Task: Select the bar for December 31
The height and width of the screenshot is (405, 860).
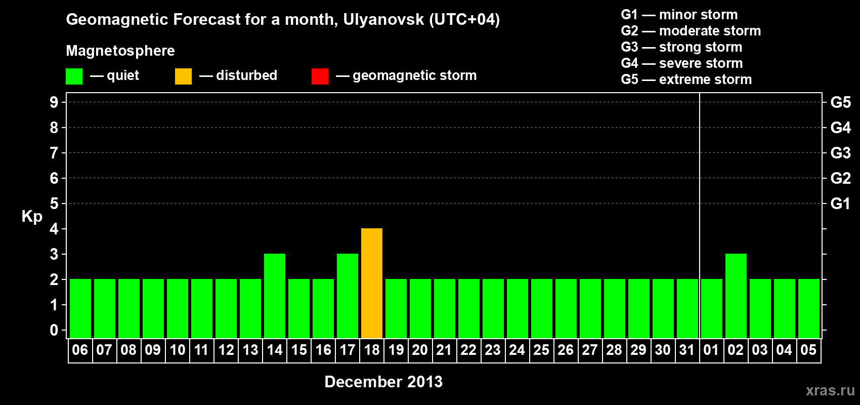Action: pyautogui.click(x=687, y=309)
